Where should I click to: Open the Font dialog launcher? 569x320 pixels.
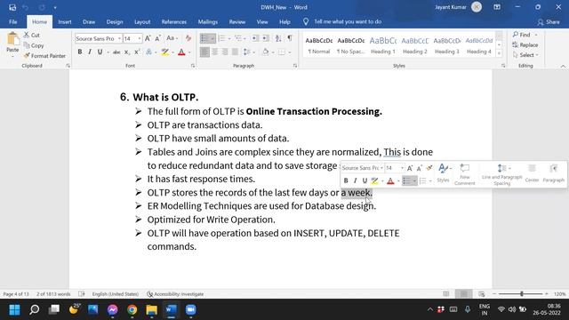click(x=193, y=66)
